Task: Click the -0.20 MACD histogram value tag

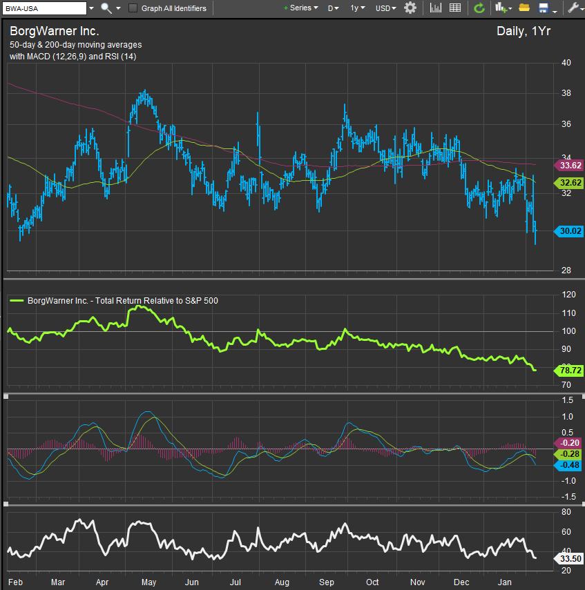Action: [568, 443]
